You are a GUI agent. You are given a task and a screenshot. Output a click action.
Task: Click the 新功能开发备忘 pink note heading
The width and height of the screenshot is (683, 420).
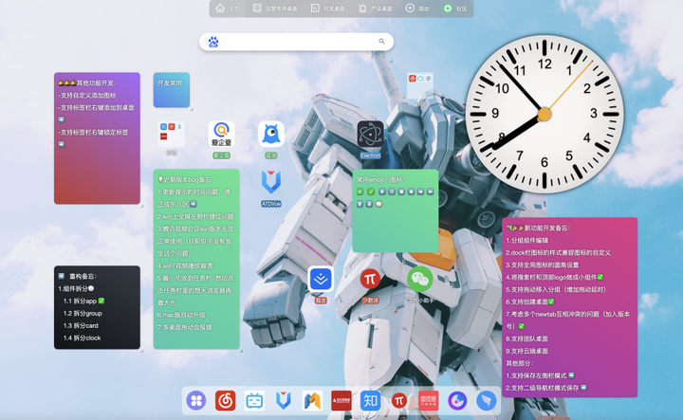tap(539, 228)
